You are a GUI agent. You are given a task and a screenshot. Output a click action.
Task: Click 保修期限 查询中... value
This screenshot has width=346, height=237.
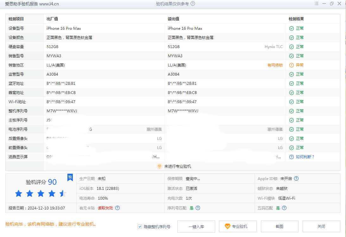pos(193,178)
